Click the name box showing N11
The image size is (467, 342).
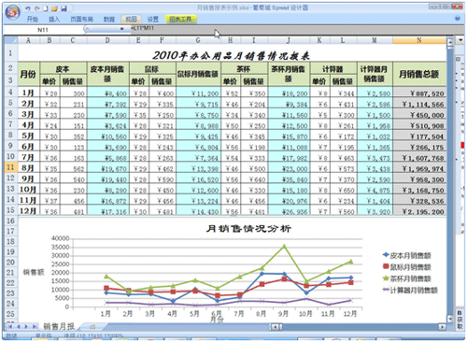click(43, 30)
